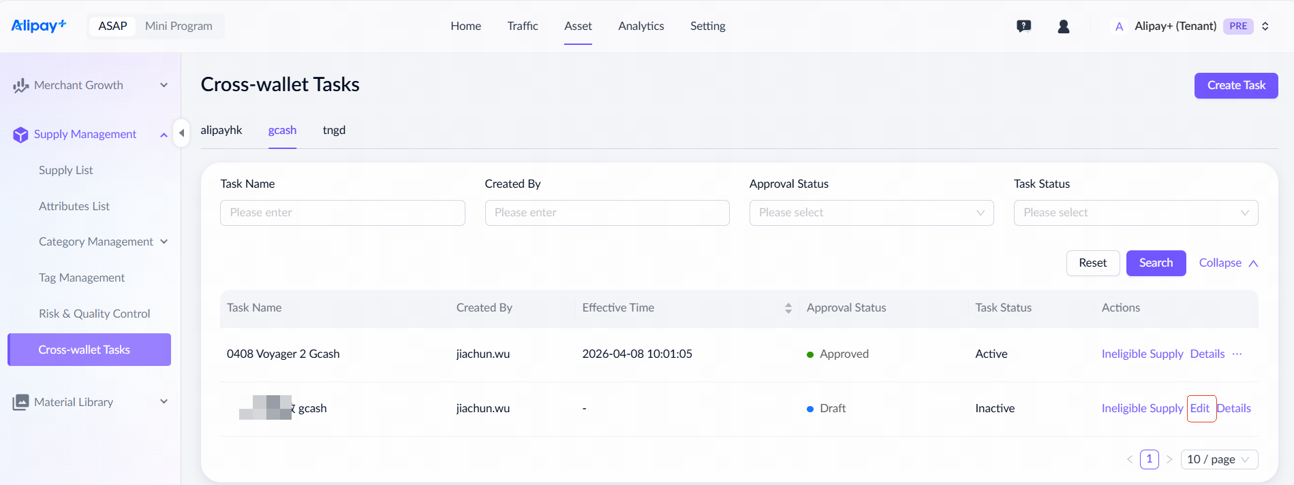
Task: Sort by Effective Time column
Action: [x=788, y=308]
